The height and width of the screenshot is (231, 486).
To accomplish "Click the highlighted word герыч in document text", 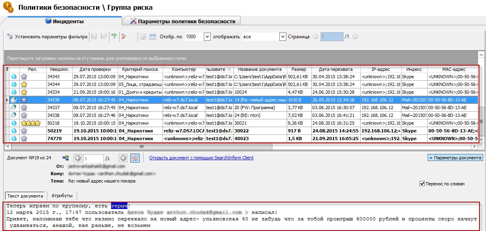I will (x=120, y=206).
